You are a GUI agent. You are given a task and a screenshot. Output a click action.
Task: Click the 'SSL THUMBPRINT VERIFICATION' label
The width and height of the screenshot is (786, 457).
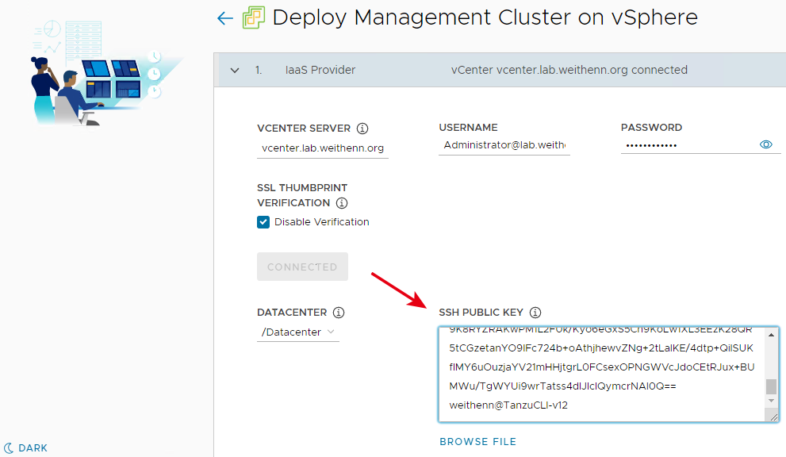click(302, 195)
